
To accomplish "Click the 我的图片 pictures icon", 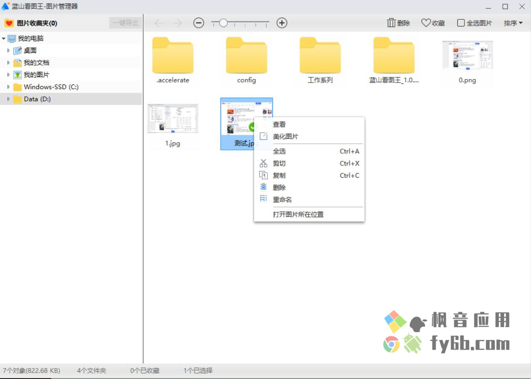I will point(17,75).
